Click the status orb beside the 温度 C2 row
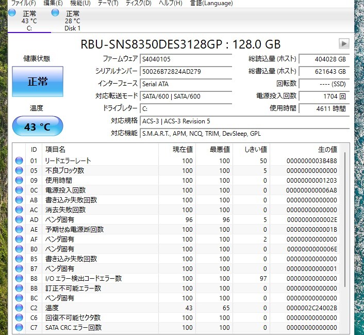This screenshot has width=364, height=335. 20,308
